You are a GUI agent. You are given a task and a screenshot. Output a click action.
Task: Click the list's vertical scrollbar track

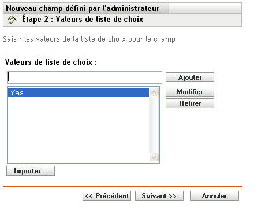point(154,125)
